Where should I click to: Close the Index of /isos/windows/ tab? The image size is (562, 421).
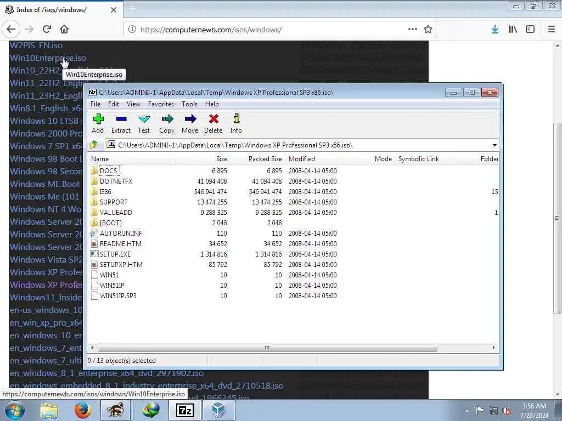coord(113,10)
